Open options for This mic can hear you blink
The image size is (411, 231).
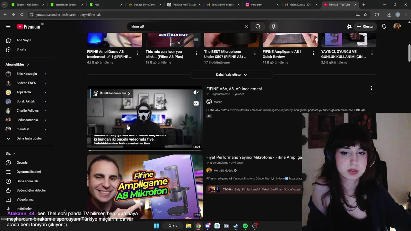(x=197, y=53)
